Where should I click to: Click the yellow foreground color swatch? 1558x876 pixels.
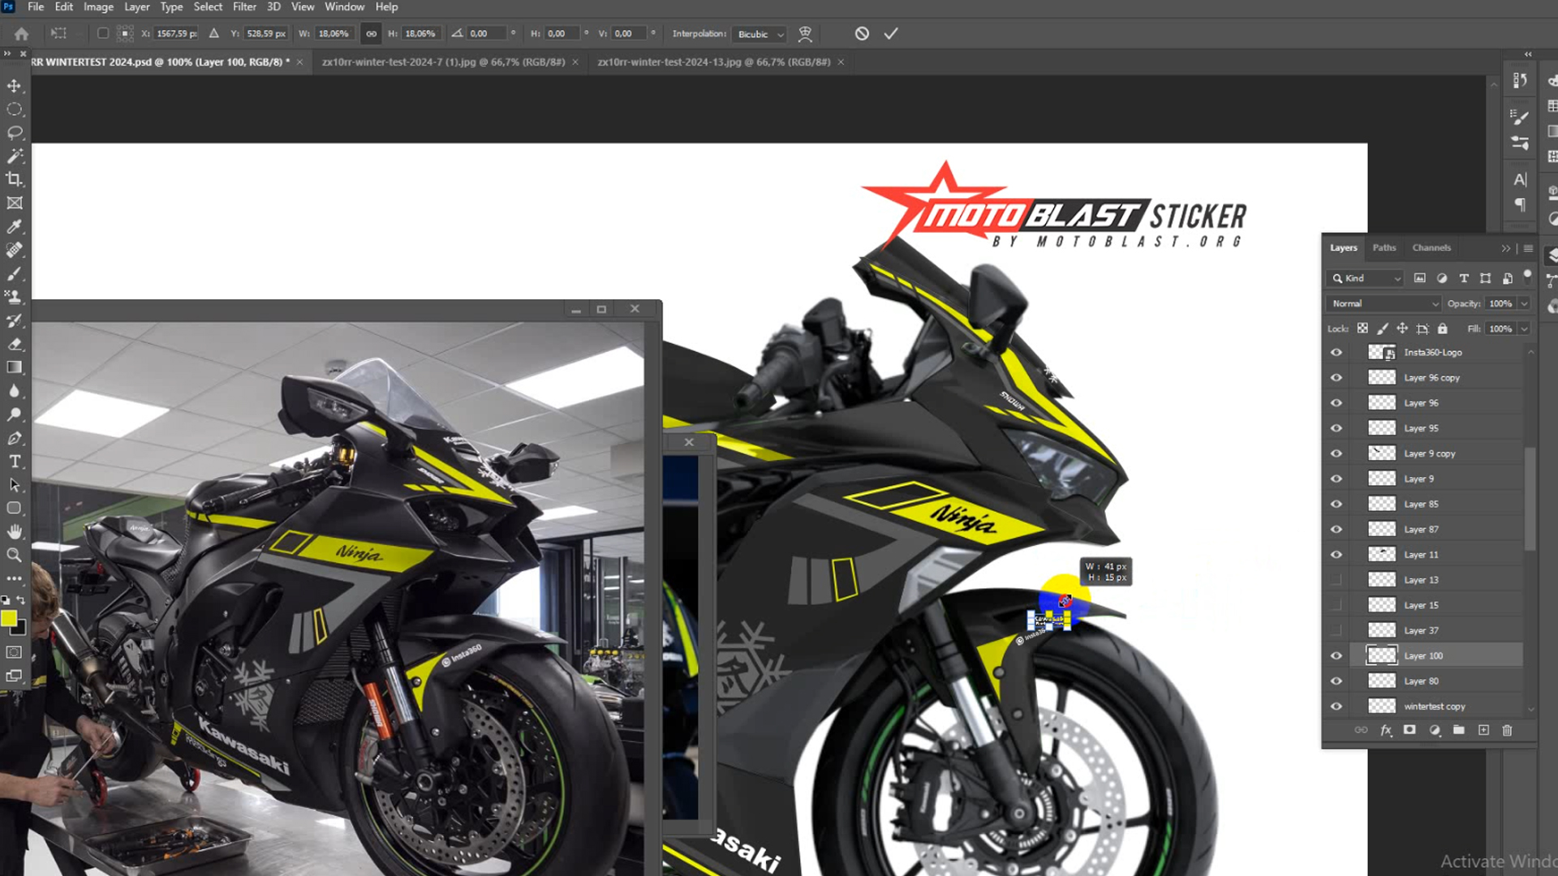point(9,619)
